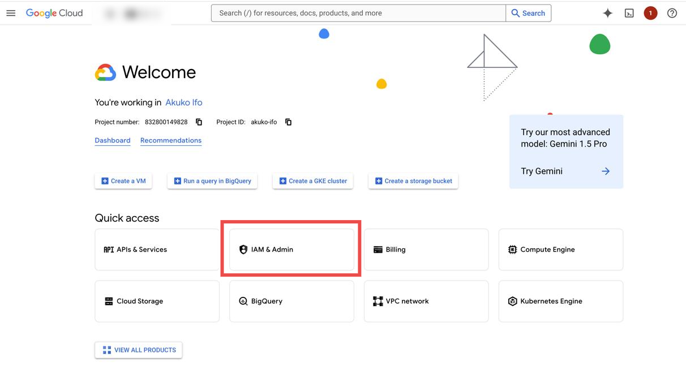Click the Compute Engine quick access icon
This screenshot has width=686, height=375.
[512, 249]
